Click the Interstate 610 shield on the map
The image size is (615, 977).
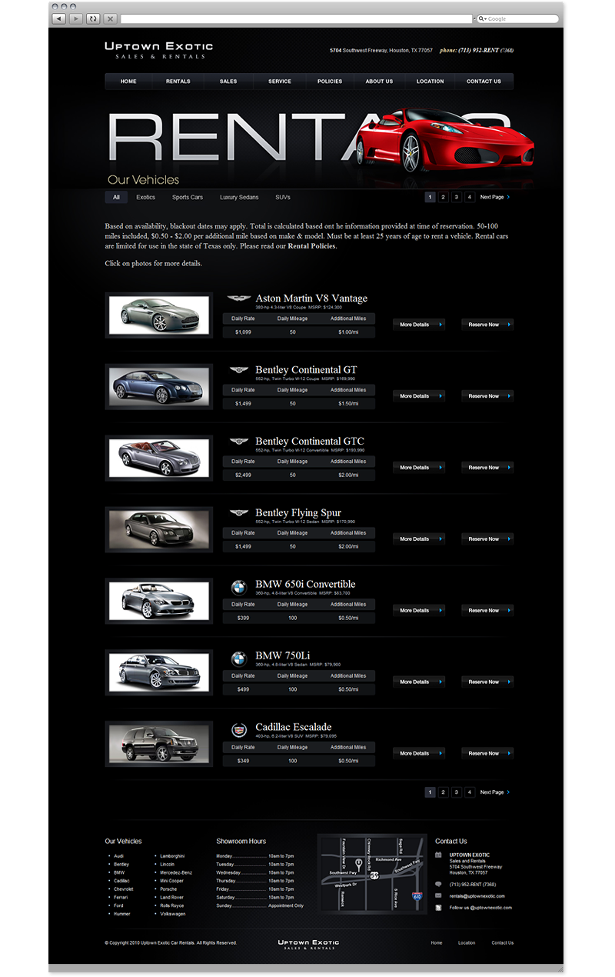pos(417,896)
